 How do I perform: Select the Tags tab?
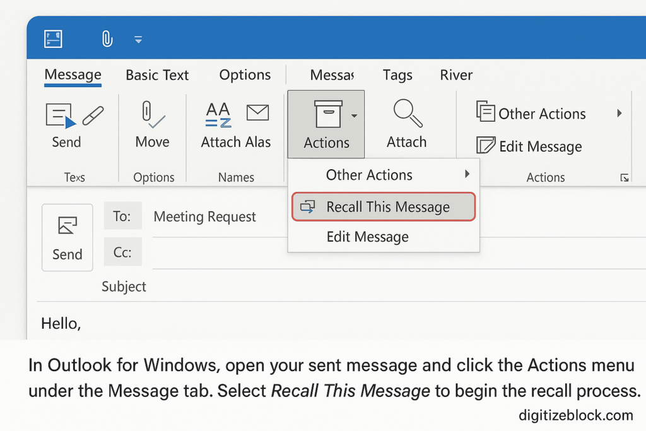397,75
